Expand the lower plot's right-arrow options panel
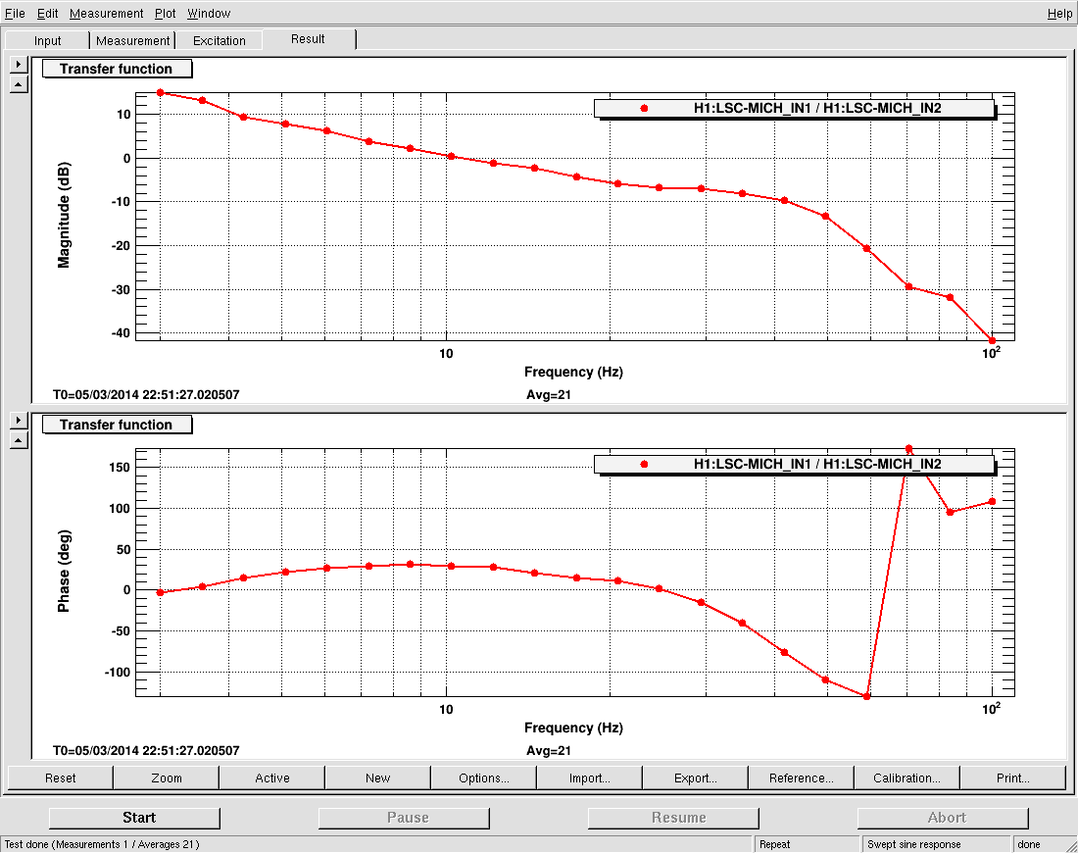This screenshot has width=1078, height=853. point(19,420)
